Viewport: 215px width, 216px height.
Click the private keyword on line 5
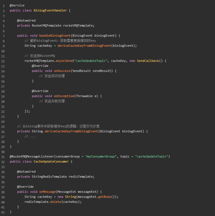pyautogui.click(x=23, y=26)
